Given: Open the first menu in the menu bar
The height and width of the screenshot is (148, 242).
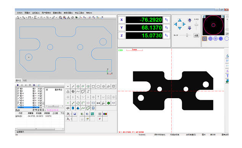Looking at the screenshot, I should click(19, 13).
